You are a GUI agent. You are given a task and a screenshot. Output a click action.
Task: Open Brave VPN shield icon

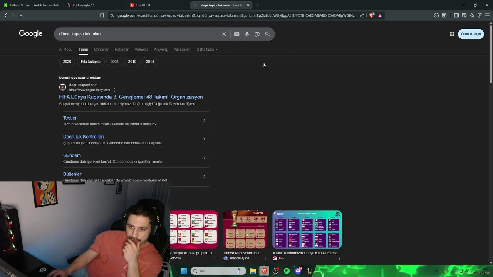coord(480,15)
